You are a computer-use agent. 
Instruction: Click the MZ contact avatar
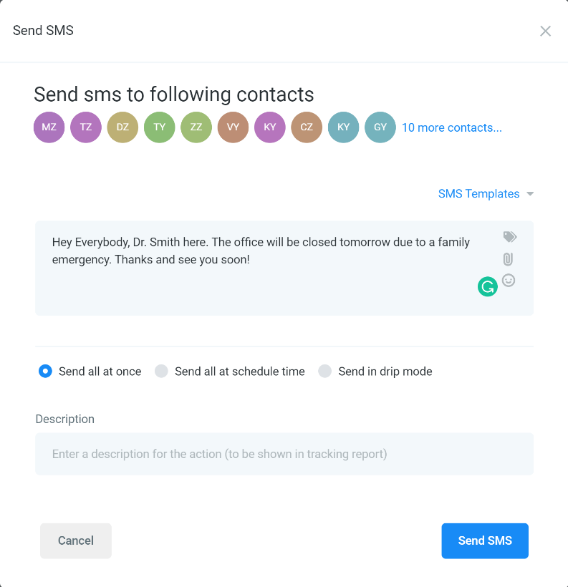pos(49,127)
